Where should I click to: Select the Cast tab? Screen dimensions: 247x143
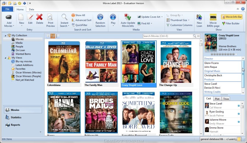(208, 99)
